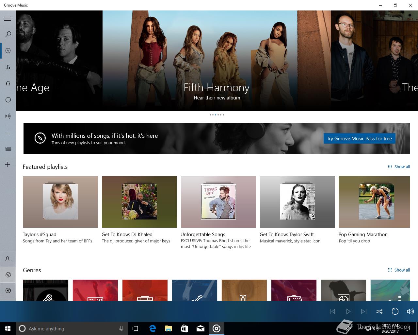Open Unforgettable Songs playlist cover

218,202
